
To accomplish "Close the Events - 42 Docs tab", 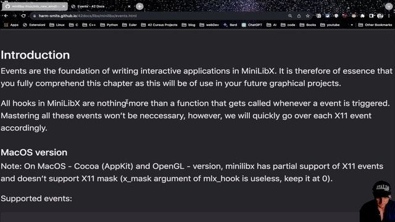I will click(x=129, y=6).
